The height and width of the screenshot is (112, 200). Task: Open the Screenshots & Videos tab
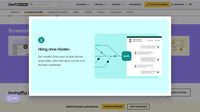[58, 12]
